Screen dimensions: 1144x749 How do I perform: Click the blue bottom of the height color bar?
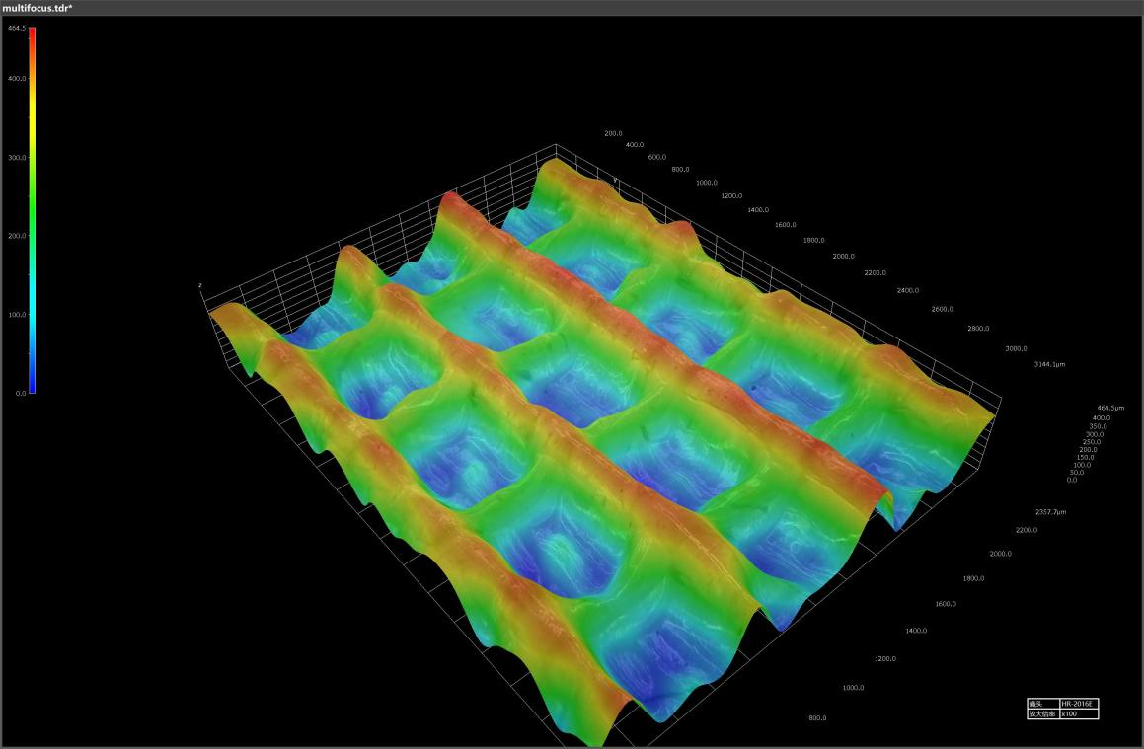[x=33, y=388]
